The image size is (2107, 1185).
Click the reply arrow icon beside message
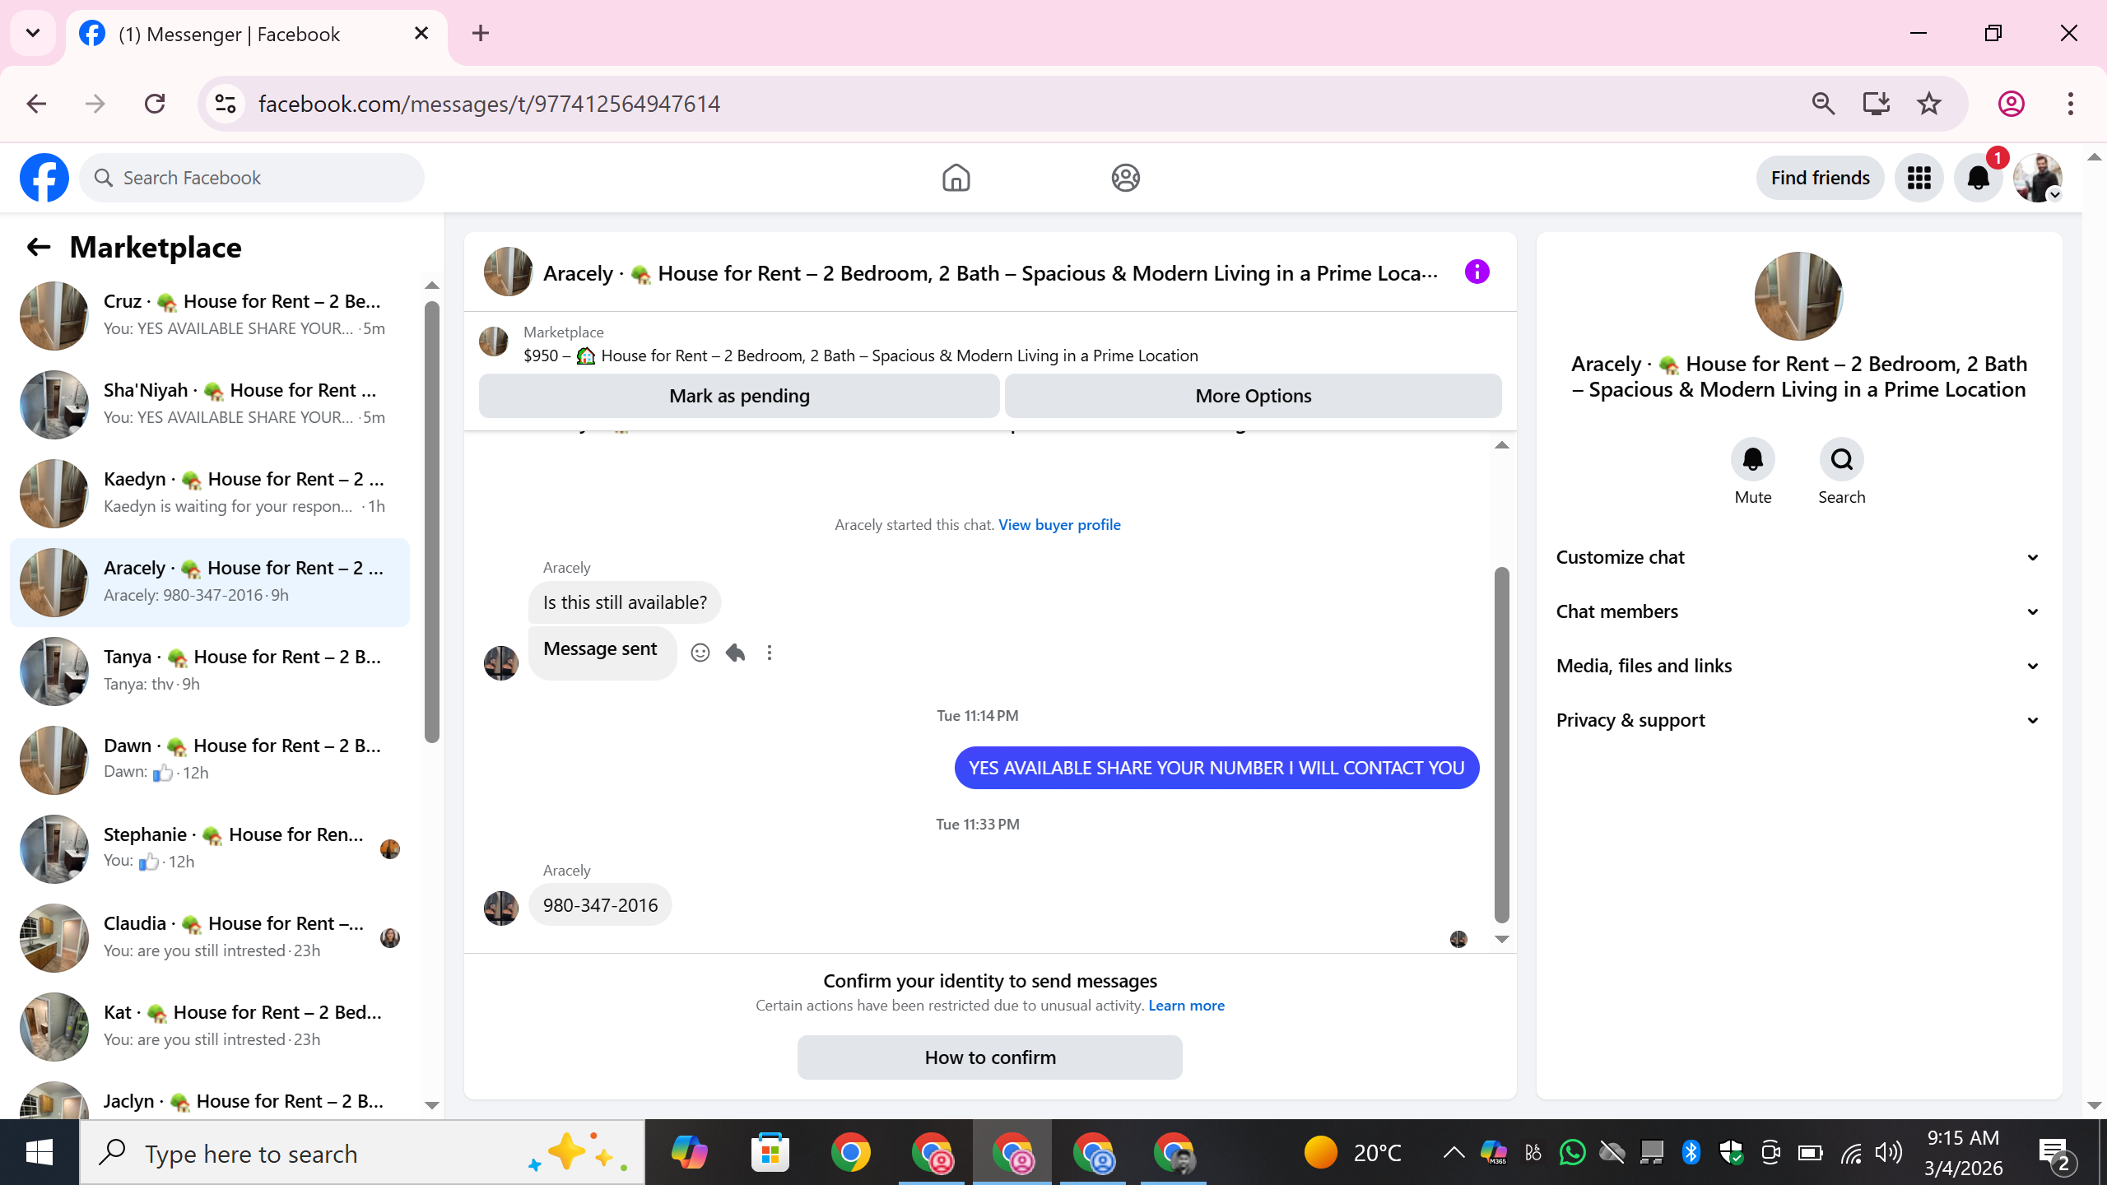pos(735,653)
